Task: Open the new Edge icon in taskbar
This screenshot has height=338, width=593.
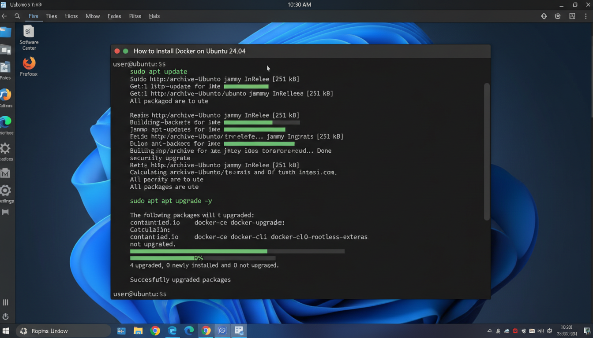Action: [189, 331]
